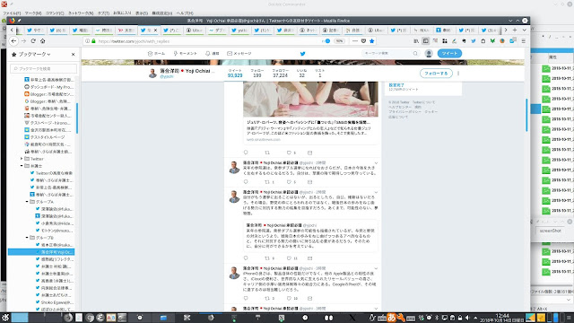Screen dimensions: 574x323
Task: Open the Firefox hamburger menu
Action: click(x=524, y=41)
